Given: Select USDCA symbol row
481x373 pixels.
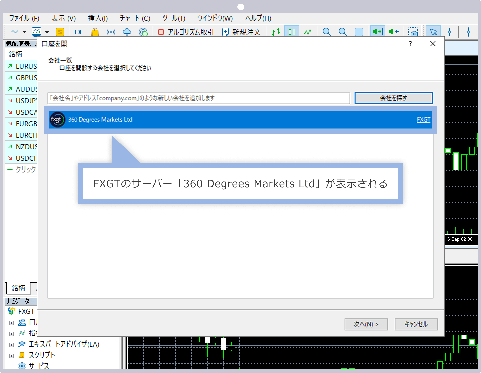Looking at the screenshot, I should 21,112.
